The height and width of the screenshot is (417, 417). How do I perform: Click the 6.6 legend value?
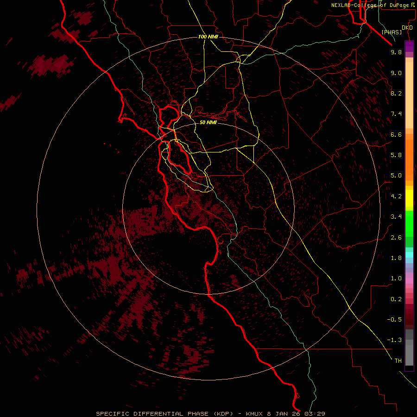click(396, 134)
